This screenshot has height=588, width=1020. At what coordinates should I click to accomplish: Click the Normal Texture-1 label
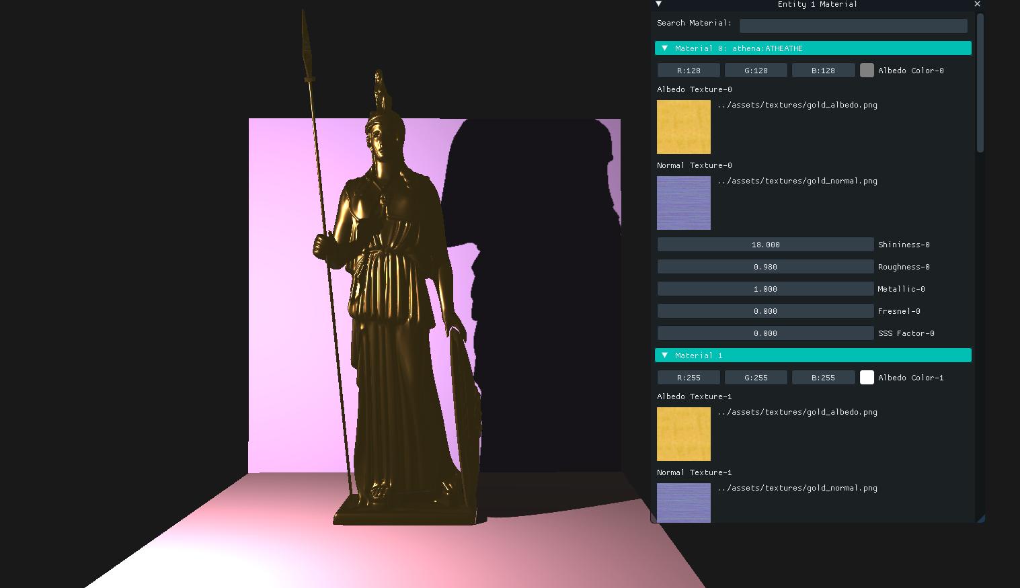click(x=695, y=472)
